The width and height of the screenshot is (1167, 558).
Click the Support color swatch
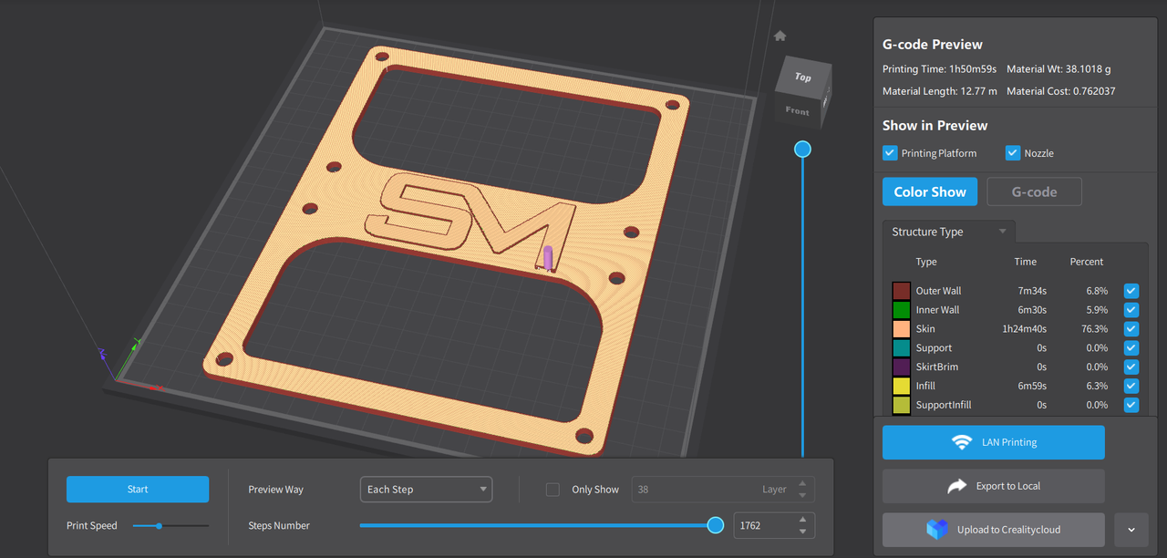[901, 348]
